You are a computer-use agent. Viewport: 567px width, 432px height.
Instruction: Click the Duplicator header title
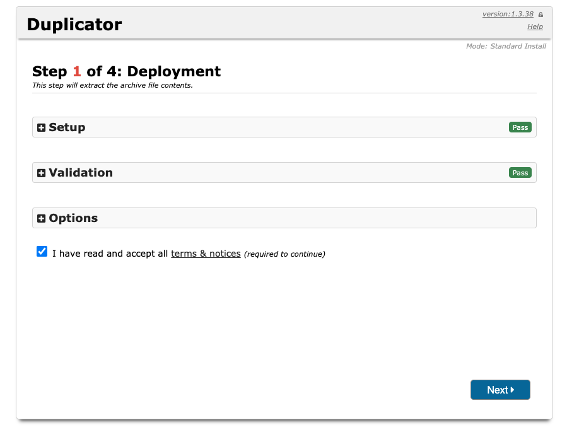pyautogui.click(x=74, y=25)
